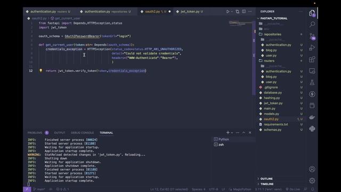Open requirements.txt in the explorer

[x=275, y=124]
